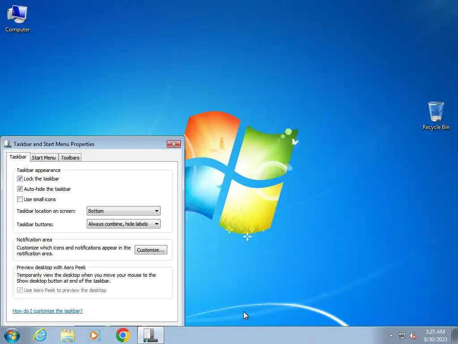Viewport: 458px width, 344px height.
Task: Switch to the Taskbar tab
Action: click(x=18, y=157)
